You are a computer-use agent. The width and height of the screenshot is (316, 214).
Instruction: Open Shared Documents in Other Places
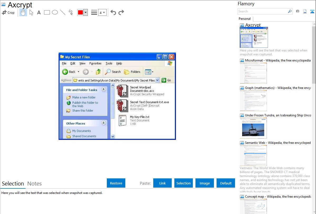click(84, 136)
